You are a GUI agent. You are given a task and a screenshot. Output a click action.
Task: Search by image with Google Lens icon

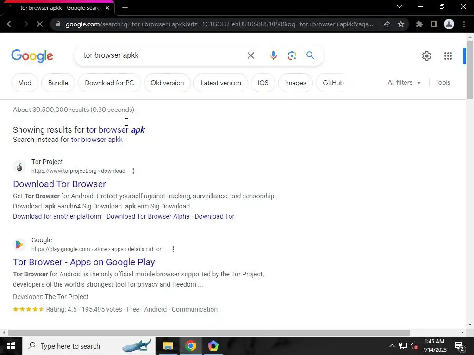(292, 55)
